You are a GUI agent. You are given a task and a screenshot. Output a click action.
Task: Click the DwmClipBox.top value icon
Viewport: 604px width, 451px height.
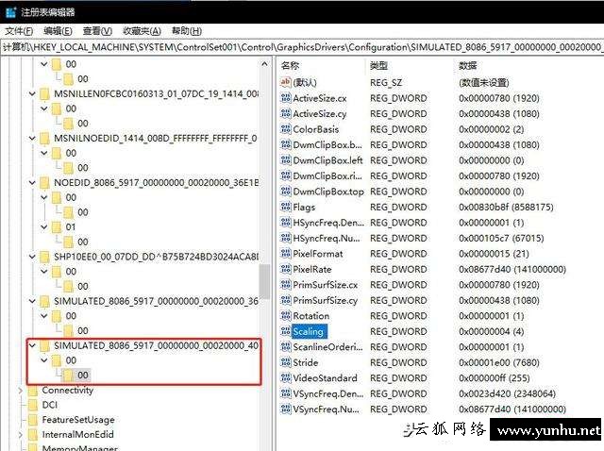tap(285, 192)
